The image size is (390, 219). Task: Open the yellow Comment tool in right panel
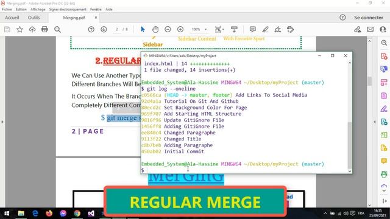point(384,161)
